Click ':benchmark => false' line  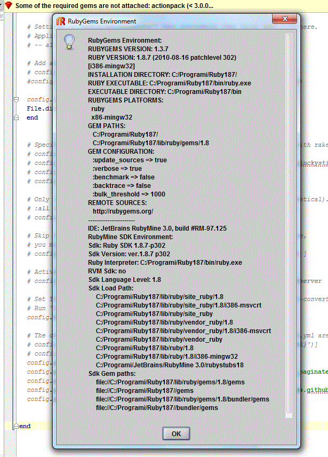[x=124, y=177]
